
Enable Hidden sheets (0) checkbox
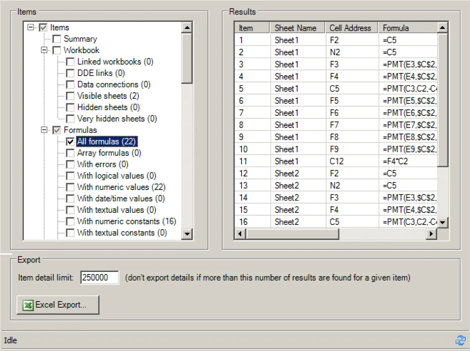70,107
